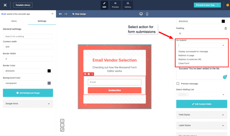Click the Email field in the form
230x136 pixels.
tap(115, 82)
